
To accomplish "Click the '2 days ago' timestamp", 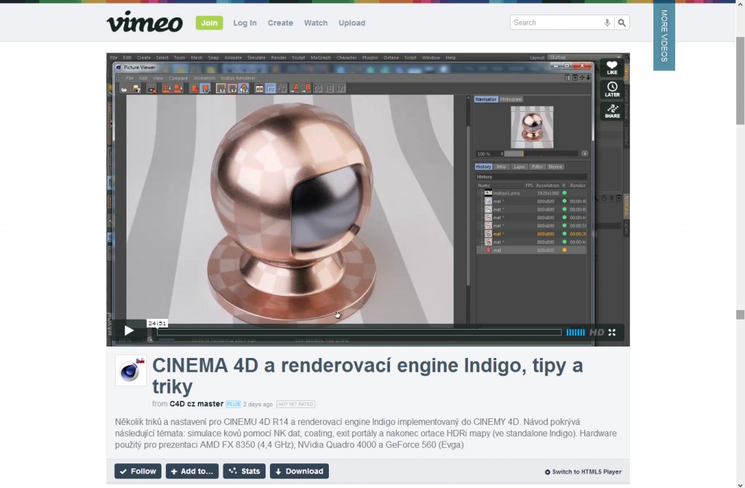I will pyautogui.click(x=258, y=404).
